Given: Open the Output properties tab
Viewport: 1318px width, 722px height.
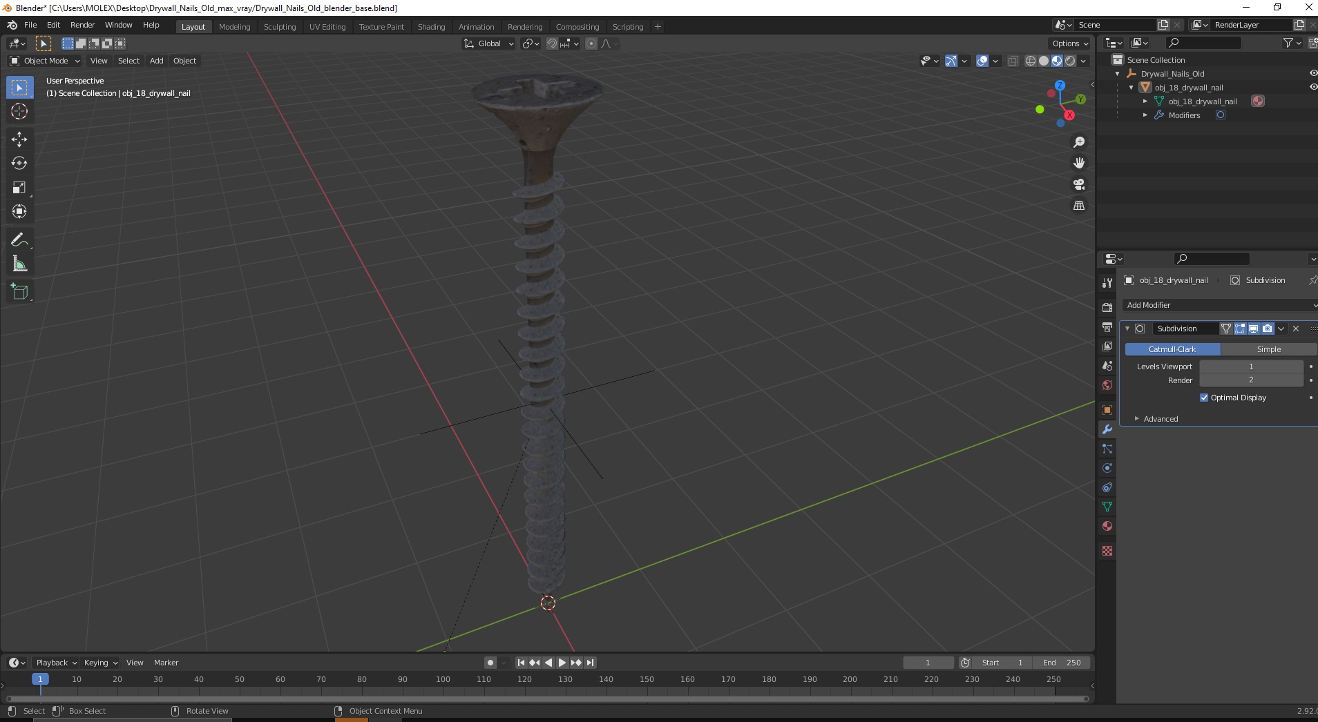Looking at the screenshot, I should [x=1107, y=326].
